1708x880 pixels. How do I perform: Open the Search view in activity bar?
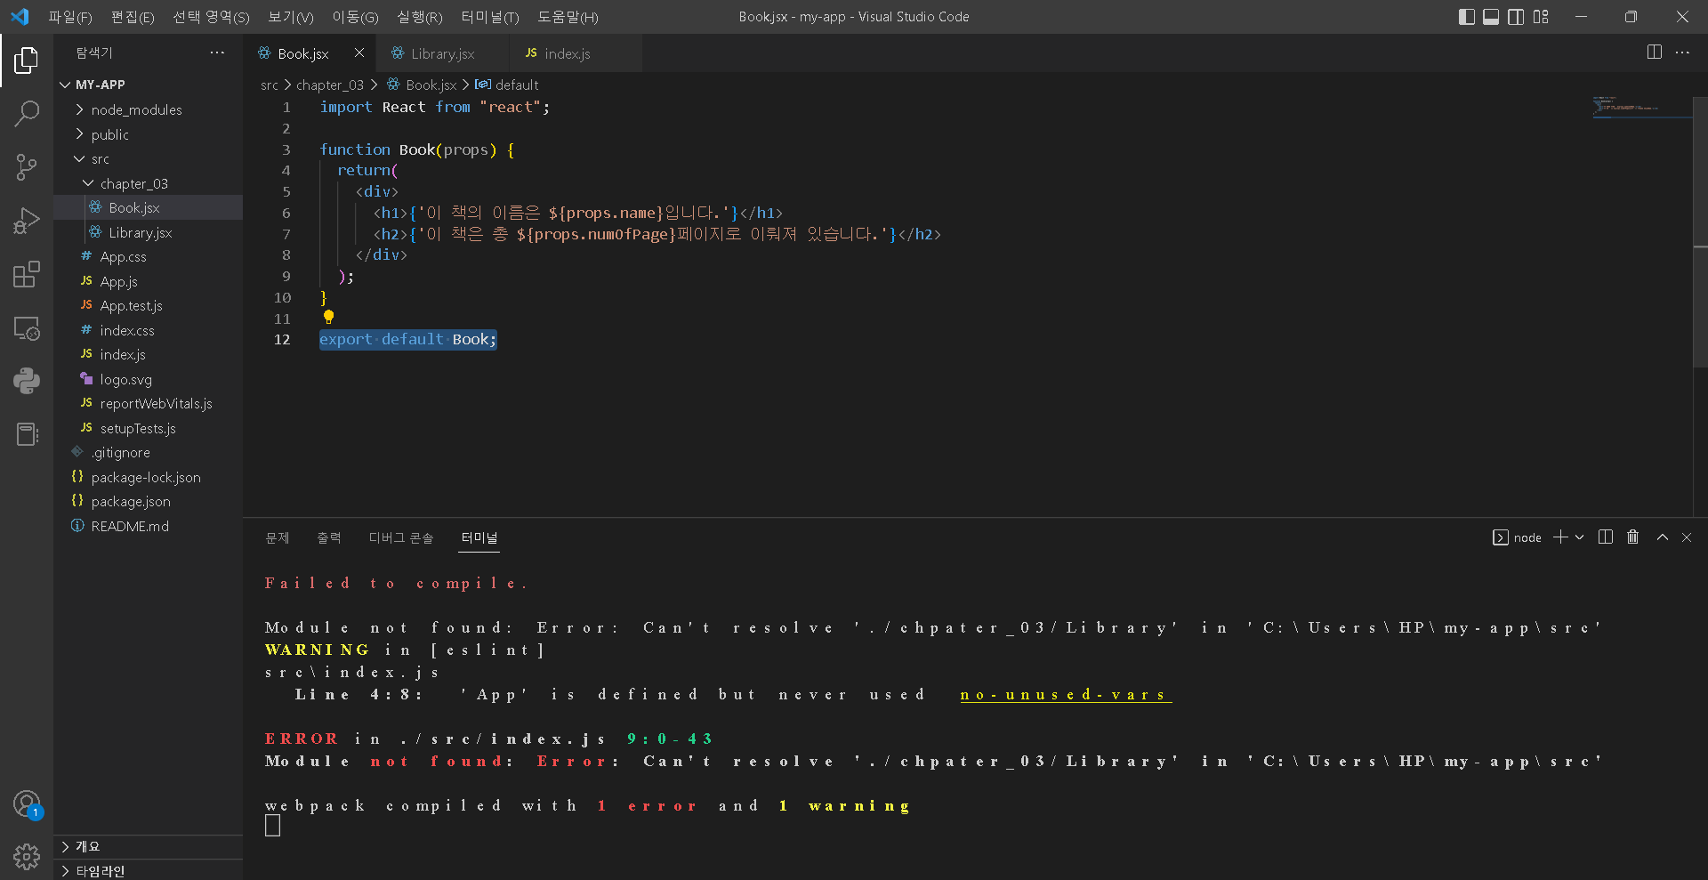coord(27,113)
